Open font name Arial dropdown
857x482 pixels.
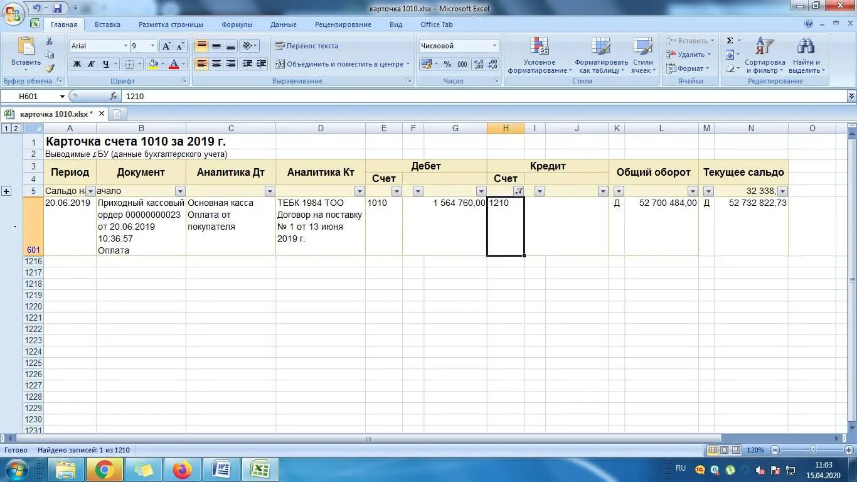click(125, 46)
